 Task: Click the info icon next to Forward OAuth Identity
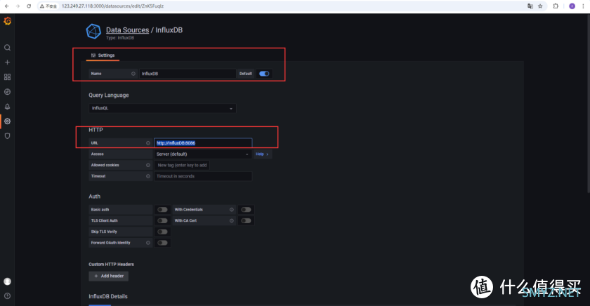(x=148, y=243)
